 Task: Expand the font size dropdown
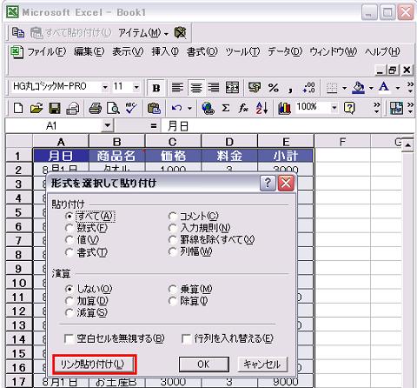[136, 87]
